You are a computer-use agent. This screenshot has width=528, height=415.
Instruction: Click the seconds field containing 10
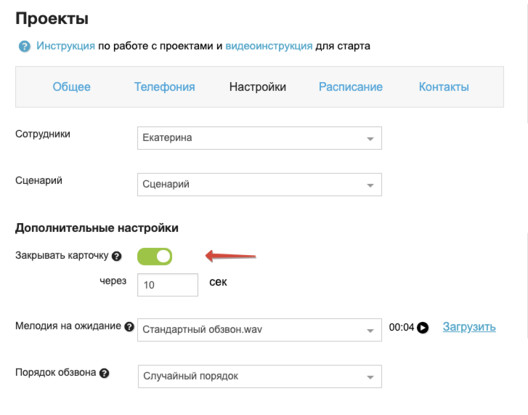[x=167, y=285]
